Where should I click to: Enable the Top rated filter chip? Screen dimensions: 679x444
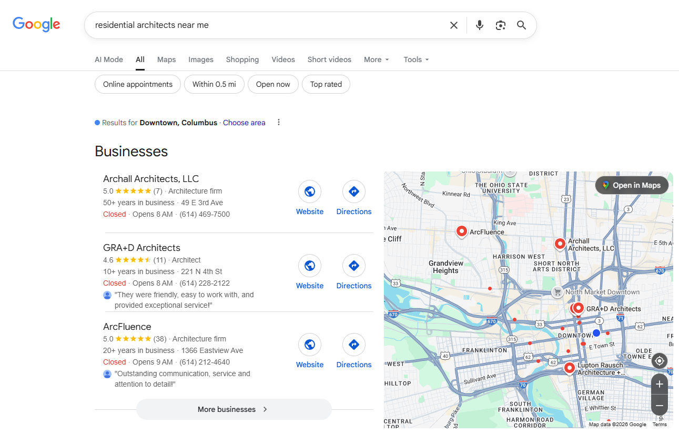(x=326, y=84)
